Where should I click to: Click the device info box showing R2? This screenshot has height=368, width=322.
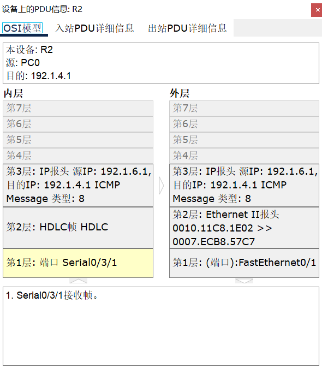[161, 63]
